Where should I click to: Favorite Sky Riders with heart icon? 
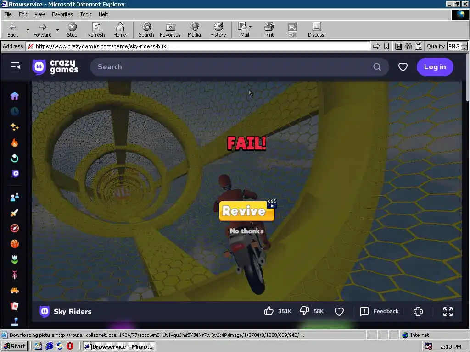[x=339, y=312]
